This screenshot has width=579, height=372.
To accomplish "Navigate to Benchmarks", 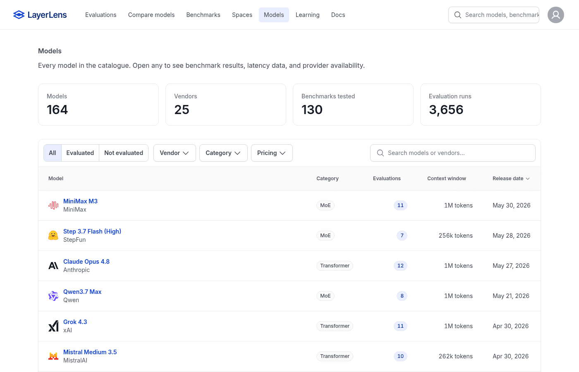I will (203, 15).
